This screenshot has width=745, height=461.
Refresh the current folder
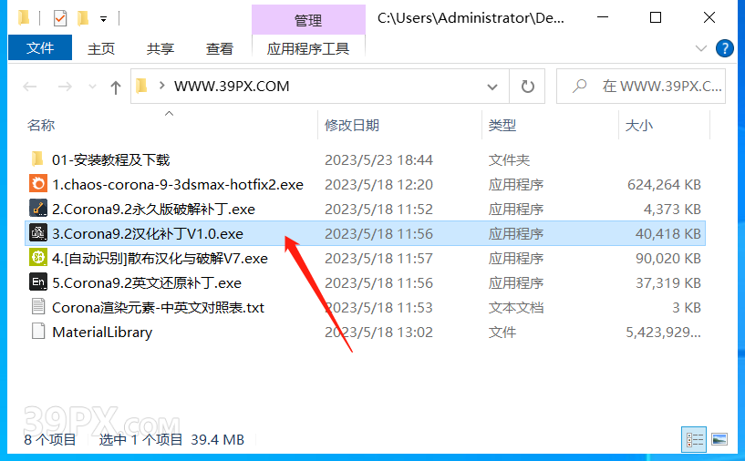pyautogui.click(x=527, y=87)
